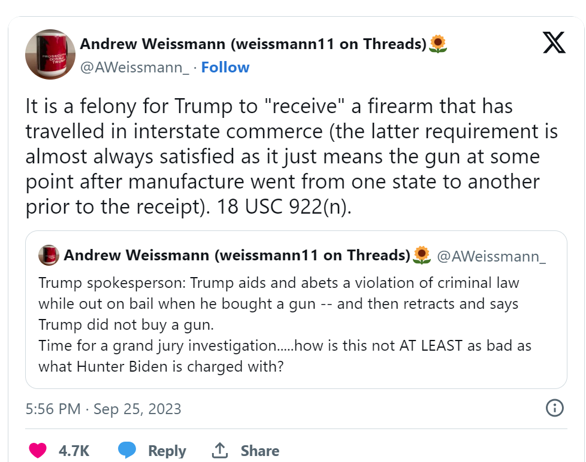
Task: Click the share upload arrow icon
Action: tap(220, 450)
